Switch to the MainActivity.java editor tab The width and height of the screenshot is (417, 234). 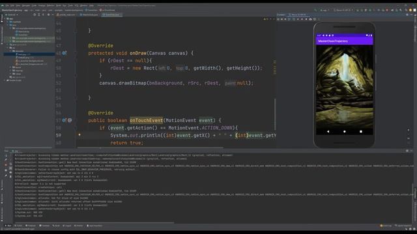pos(89,15)
